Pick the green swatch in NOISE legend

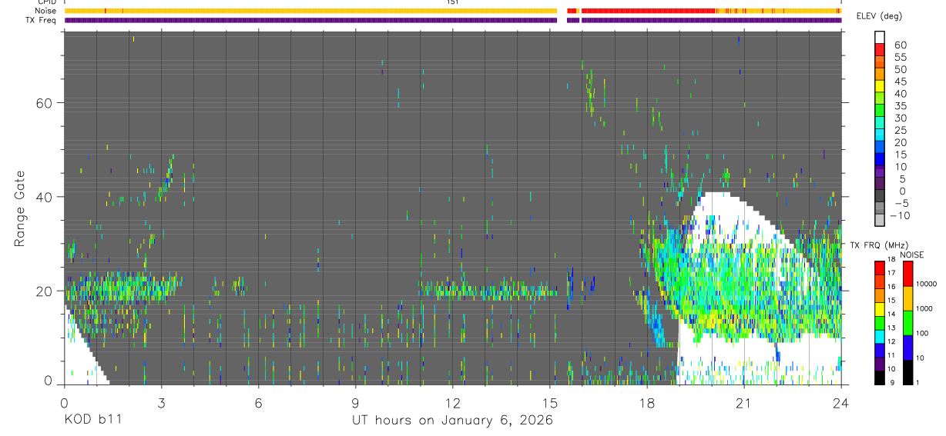pos(907,323)
